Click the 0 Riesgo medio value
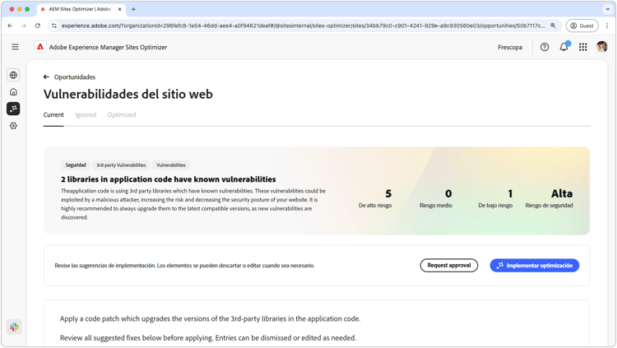 pos(436,198)
